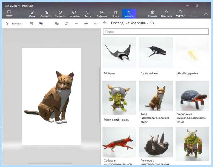
Task: Select the Собака dog model
Action: click(x=119, y=142)
